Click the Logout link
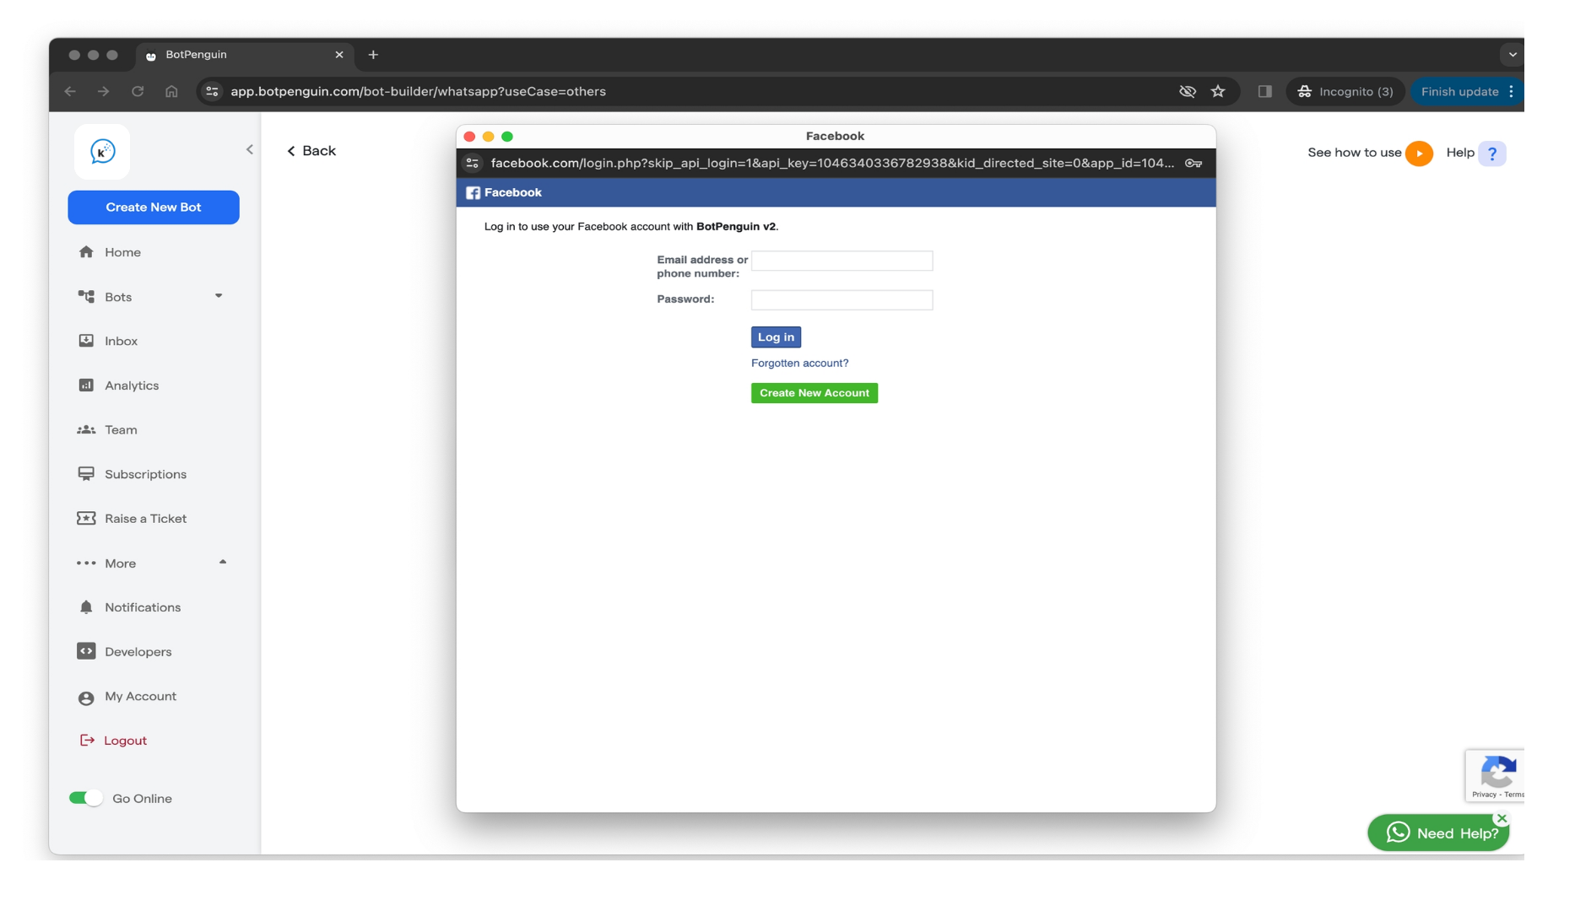This screenshot has width=1575, height=911. [125, 741]
